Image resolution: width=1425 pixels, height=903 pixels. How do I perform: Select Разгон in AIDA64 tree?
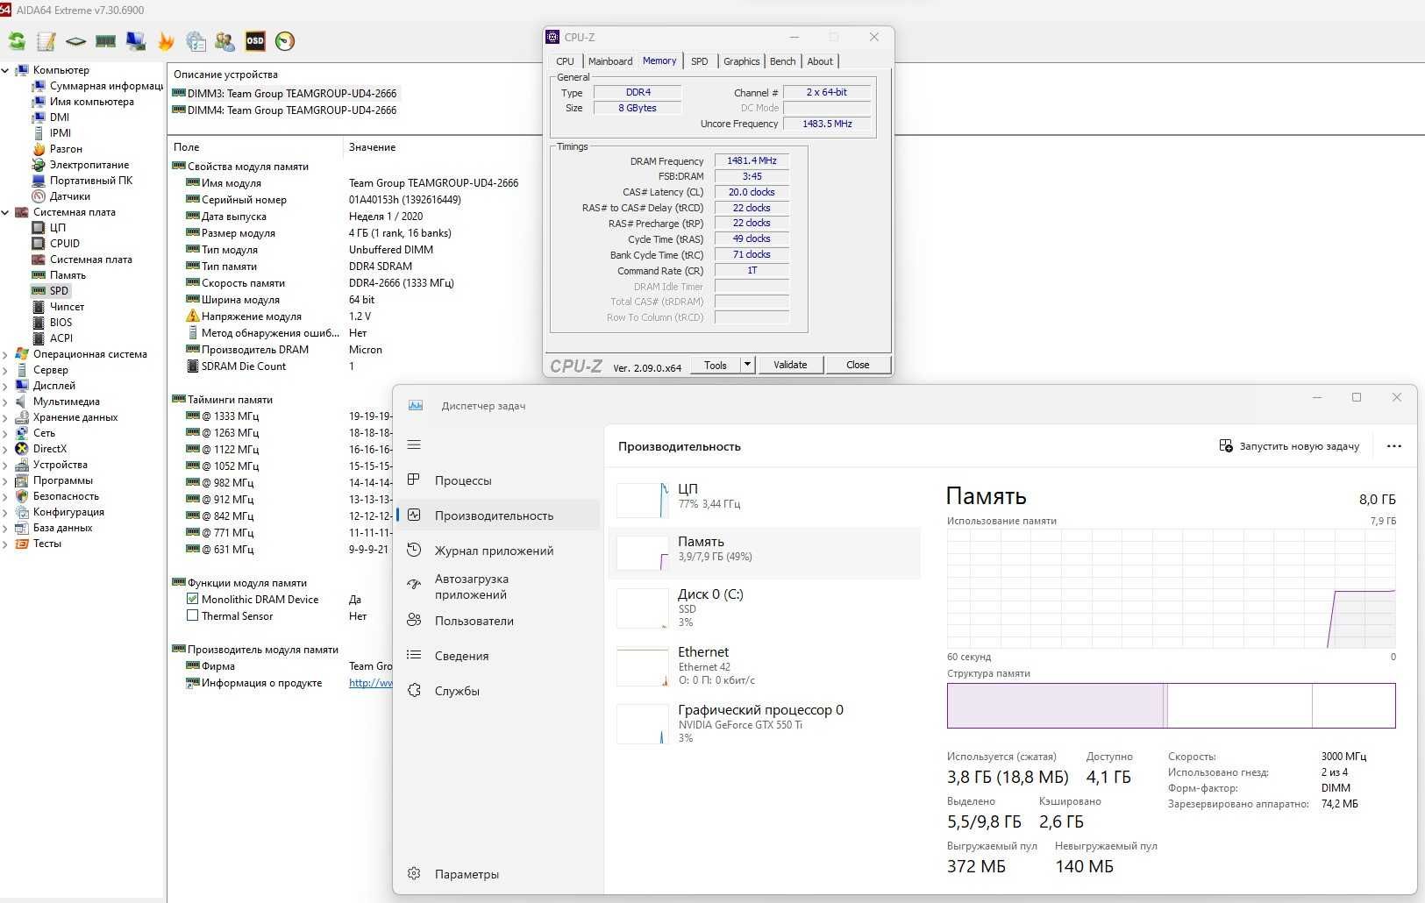point(66,149)
